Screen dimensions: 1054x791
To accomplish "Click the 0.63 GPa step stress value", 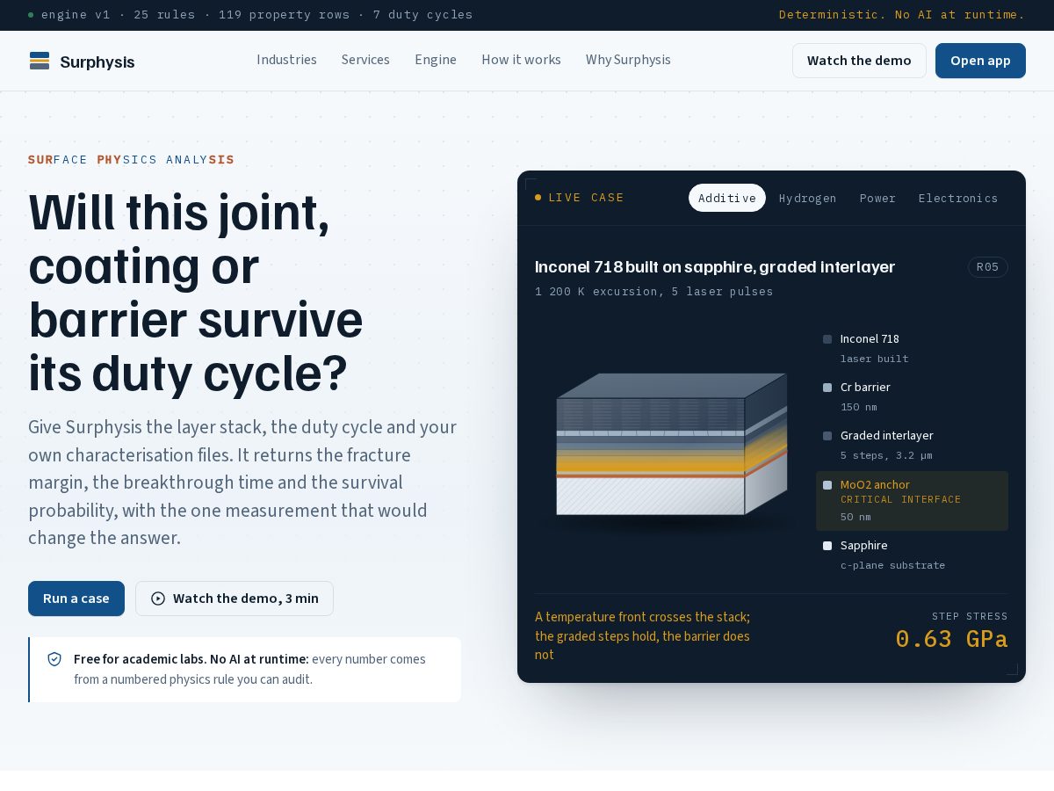I will [951, 639].
